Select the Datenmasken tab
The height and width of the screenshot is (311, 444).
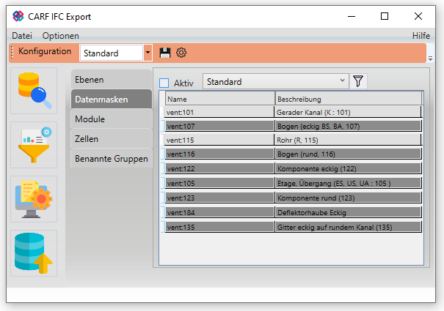tap(112, 100)
